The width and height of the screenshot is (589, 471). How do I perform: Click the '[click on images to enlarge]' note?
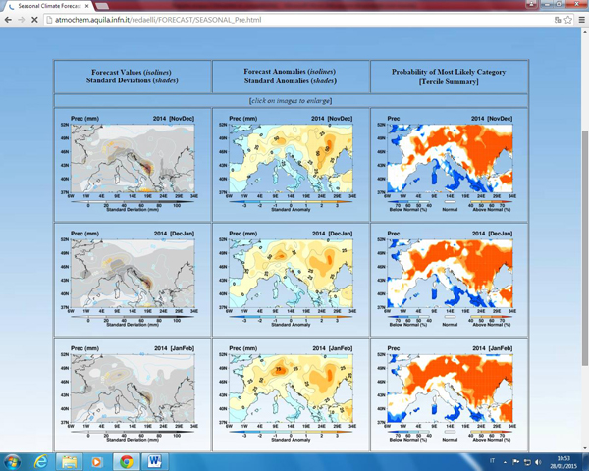[x=291, y=101]
